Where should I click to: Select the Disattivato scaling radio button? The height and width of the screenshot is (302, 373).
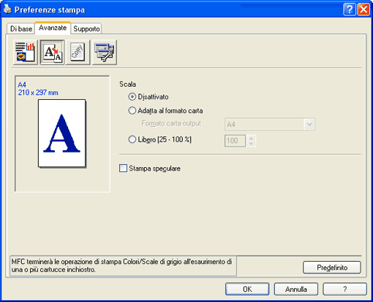132,97
